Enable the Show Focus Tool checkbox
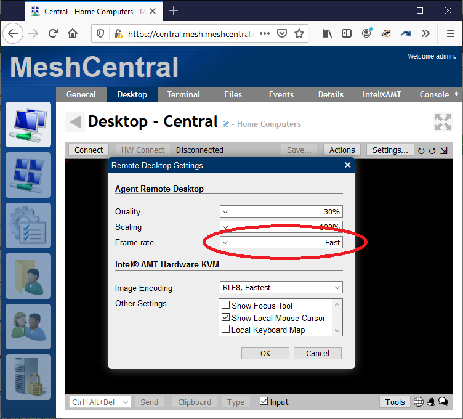This screenshot has height=419, width=463. (225, 304)
